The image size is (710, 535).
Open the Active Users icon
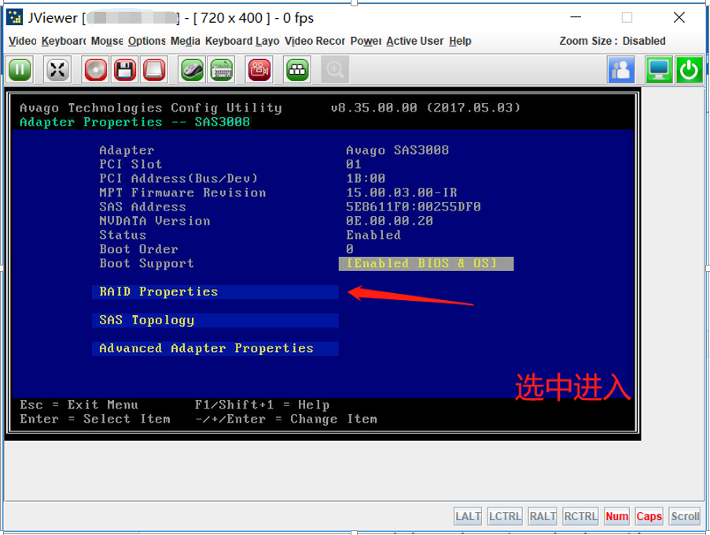[620, 69]
